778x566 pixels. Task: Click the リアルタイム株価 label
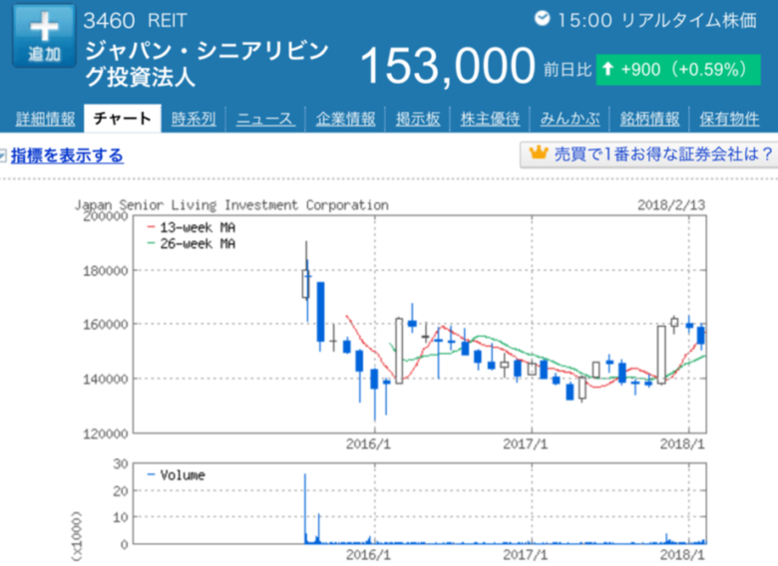tap(689, 20)
